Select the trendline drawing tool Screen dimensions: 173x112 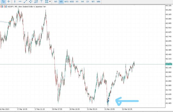click(25, 1)
